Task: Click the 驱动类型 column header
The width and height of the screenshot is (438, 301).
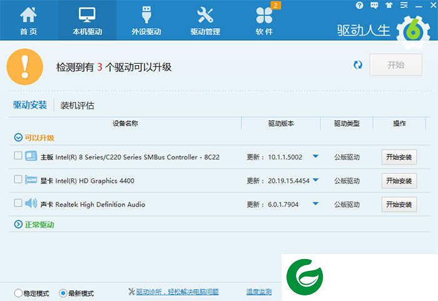Action: [347, 123]
